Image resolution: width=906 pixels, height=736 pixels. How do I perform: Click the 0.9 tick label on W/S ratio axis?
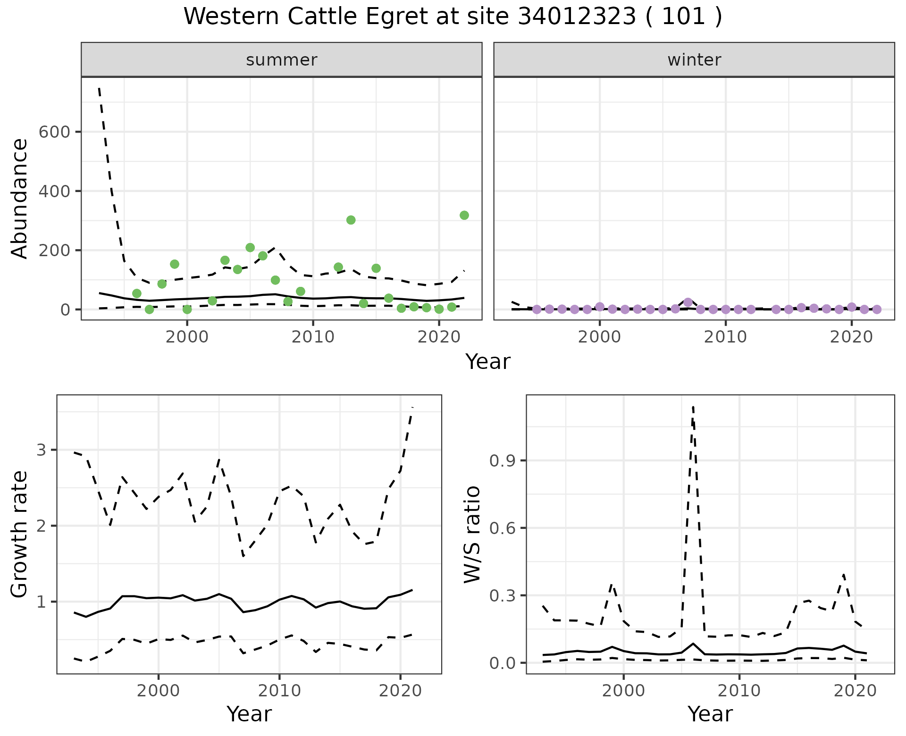(503, 460)
